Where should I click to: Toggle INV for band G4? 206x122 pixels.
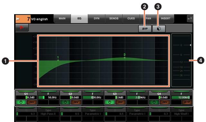point(165,102)
